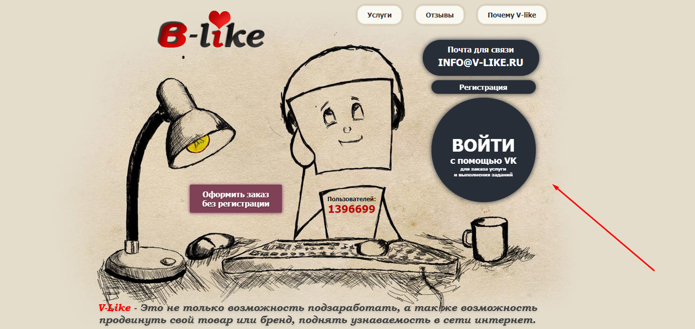
Task: Open the Отзывы menu item
Action: [x=440, y=16]
